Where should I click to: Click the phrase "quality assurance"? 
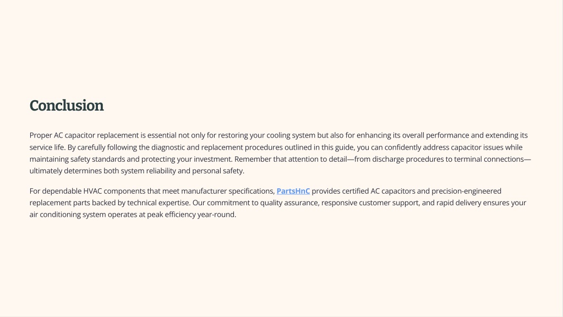(x=289, y=203)
